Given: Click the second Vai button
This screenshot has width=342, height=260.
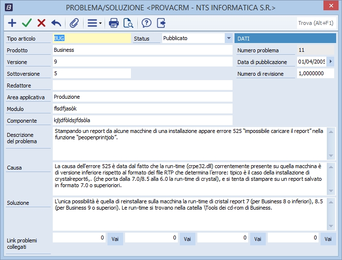Looking at the screenshot, I should pos(188,239).
